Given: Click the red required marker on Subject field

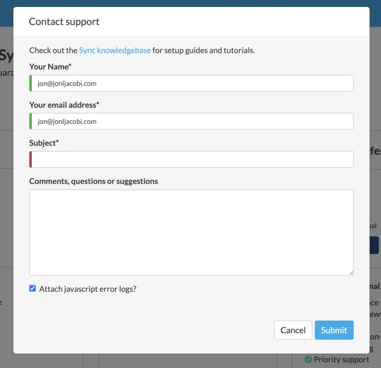Looking at the screenshot, I should (31, 159).
